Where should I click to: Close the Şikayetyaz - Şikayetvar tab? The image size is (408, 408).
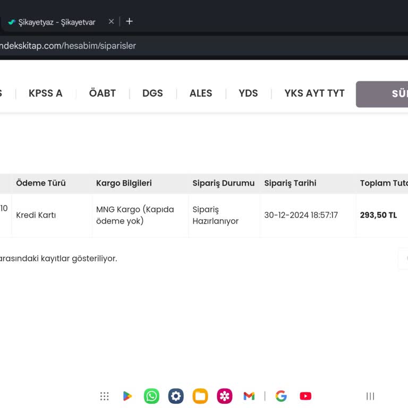pos(112,22)
